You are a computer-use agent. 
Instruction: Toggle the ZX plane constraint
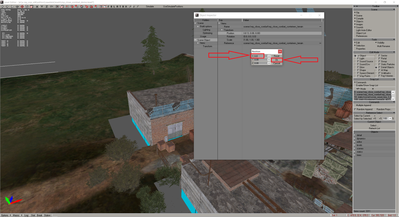pos(51,7)
